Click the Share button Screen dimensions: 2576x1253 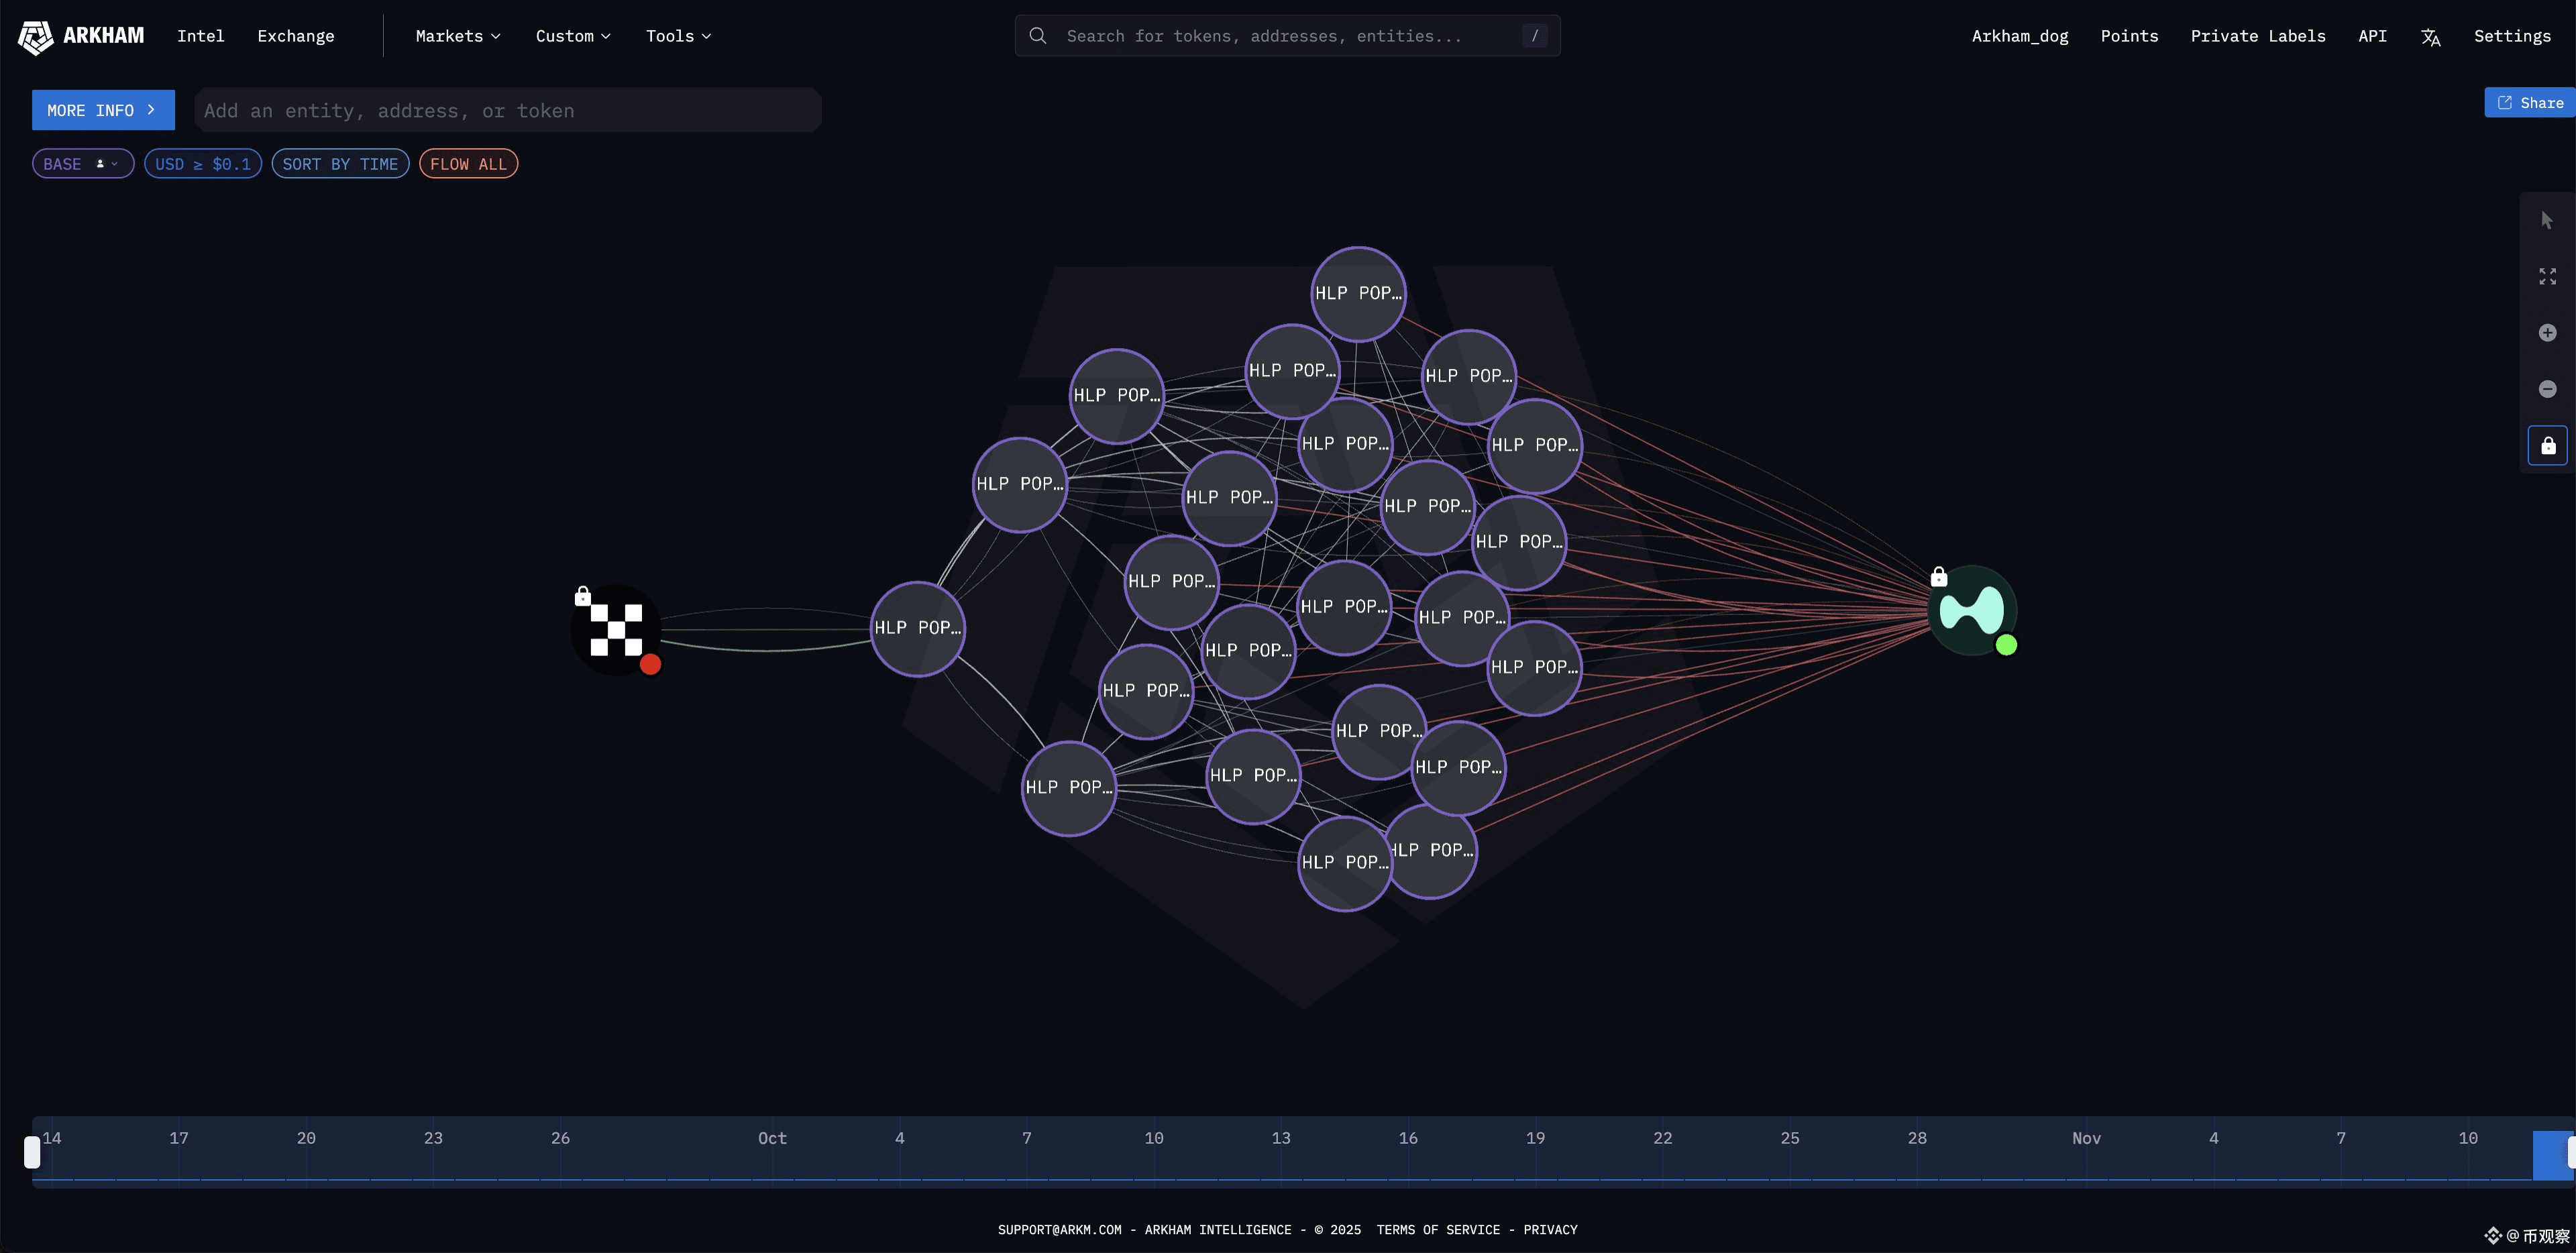(x=2530, y=103)
